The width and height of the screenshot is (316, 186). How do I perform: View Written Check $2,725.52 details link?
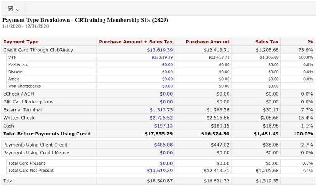click(x=161, y=118)
